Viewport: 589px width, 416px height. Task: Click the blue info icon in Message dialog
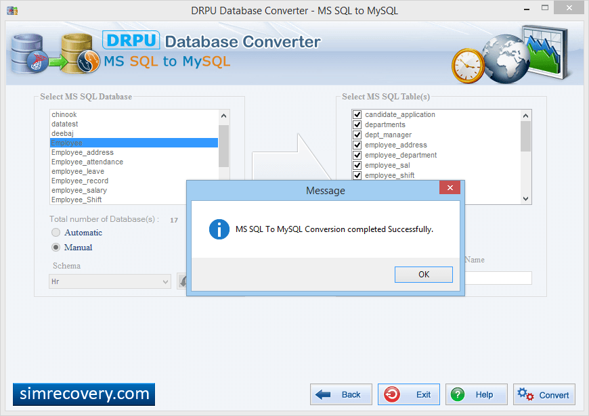tap(219, 229)
